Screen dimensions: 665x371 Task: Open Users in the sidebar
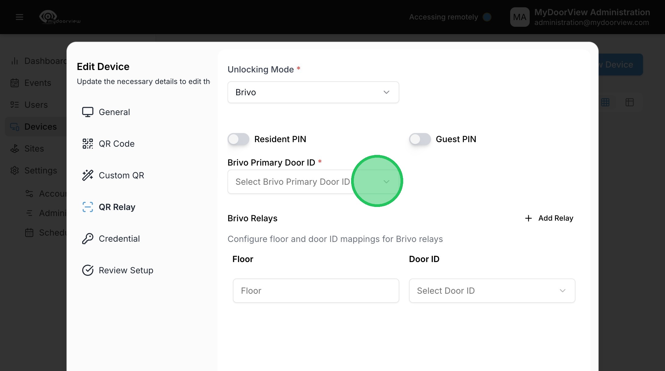[x=36, y=105]
